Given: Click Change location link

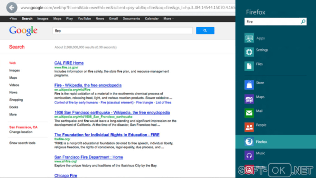Looking at the screenshot, I should (21, 132).
